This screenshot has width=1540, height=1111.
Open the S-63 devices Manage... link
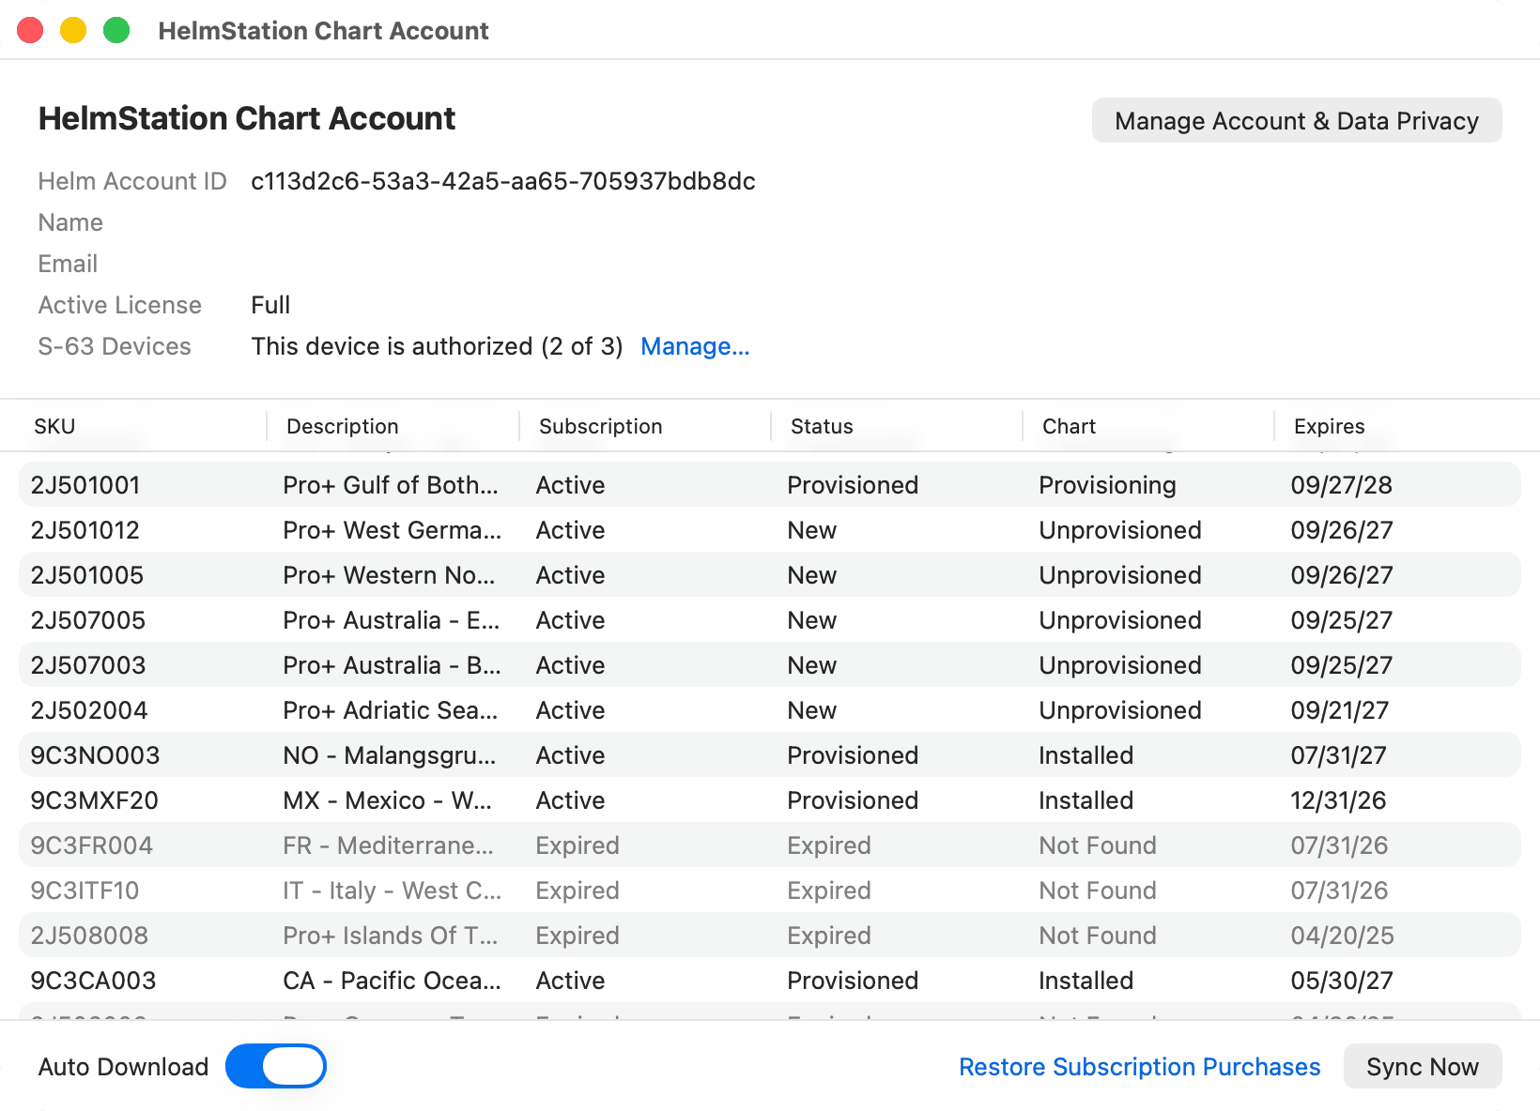[x=695, y=346]
